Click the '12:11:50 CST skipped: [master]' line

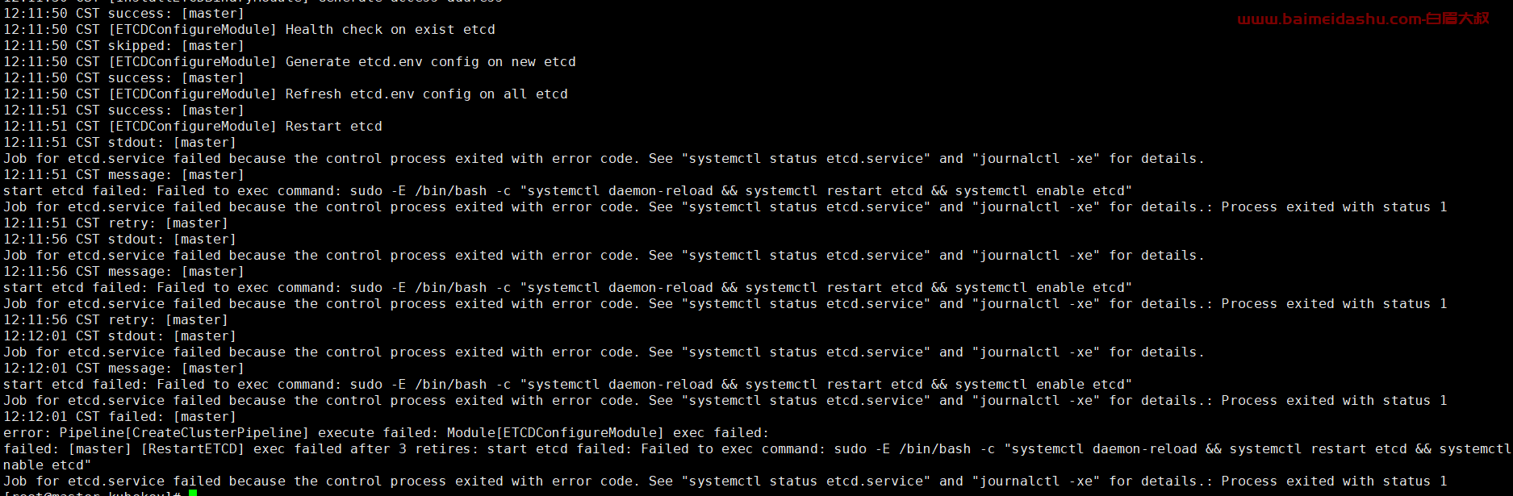(x=123, y=46)
